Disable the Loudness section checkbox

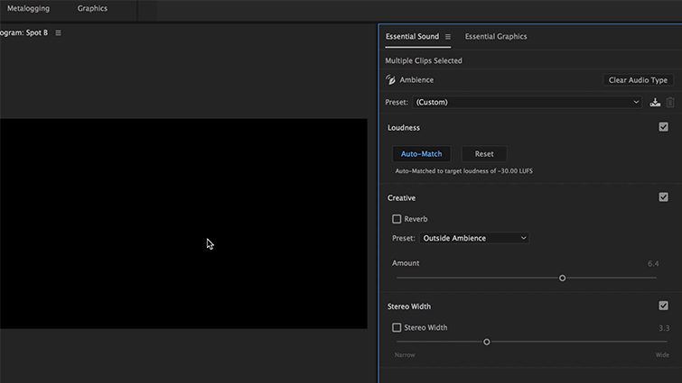tap(664, 128)
